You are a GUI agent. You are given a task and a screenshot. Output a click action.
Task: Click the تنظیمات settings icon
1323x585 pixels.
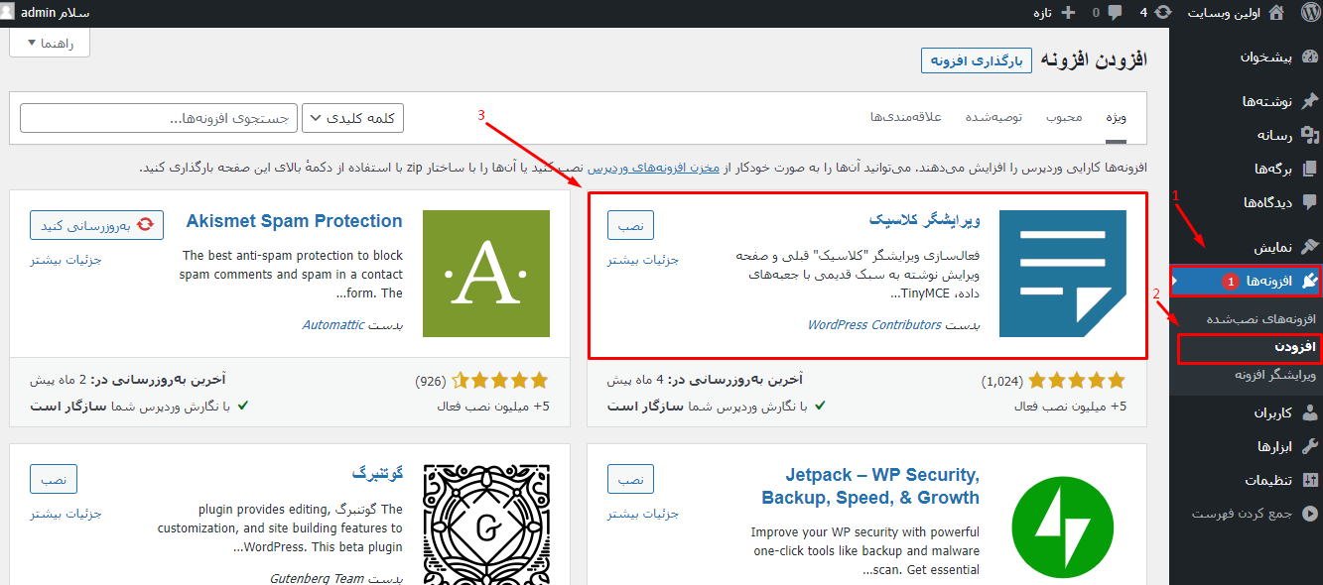pyautogui.click(x=1310, y=480)
